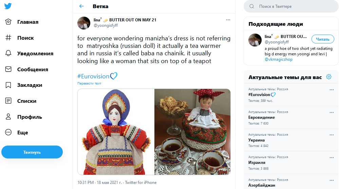Follow lina with the Читать button

pos(322,39)
